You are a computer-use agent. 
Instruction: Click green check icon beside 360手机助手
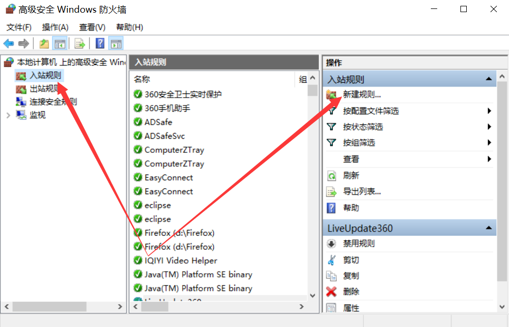(138, 108)
